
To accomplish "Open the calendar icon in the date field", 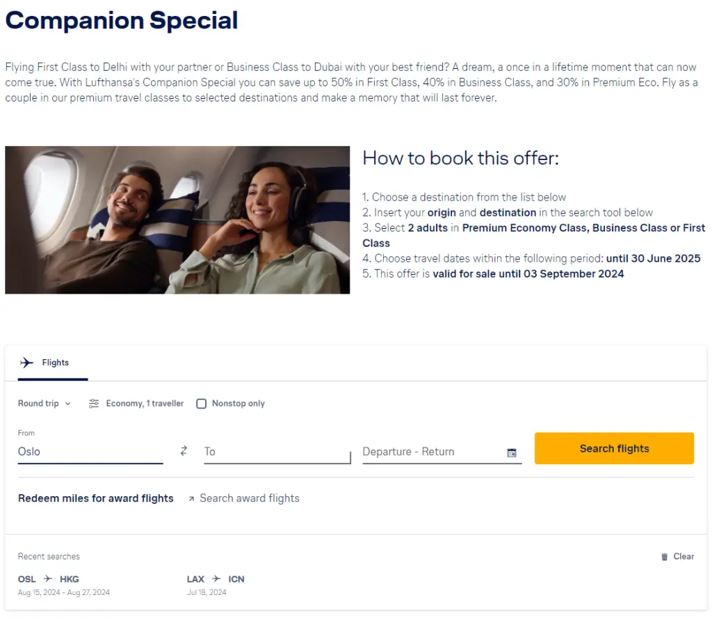I will (512, 452).
